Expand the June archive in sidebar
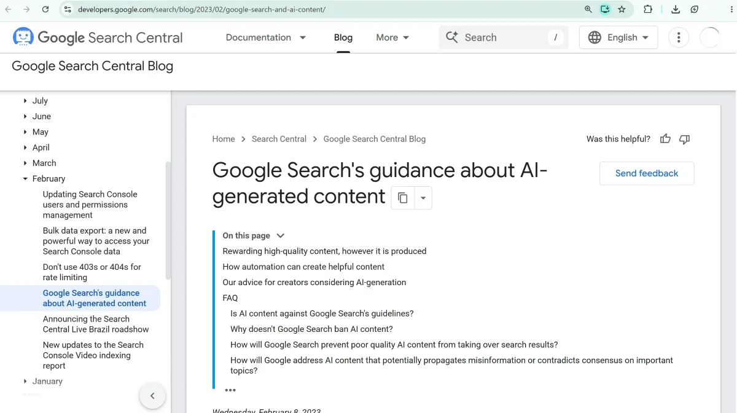The image size is (737, 413). pos(25,116)
